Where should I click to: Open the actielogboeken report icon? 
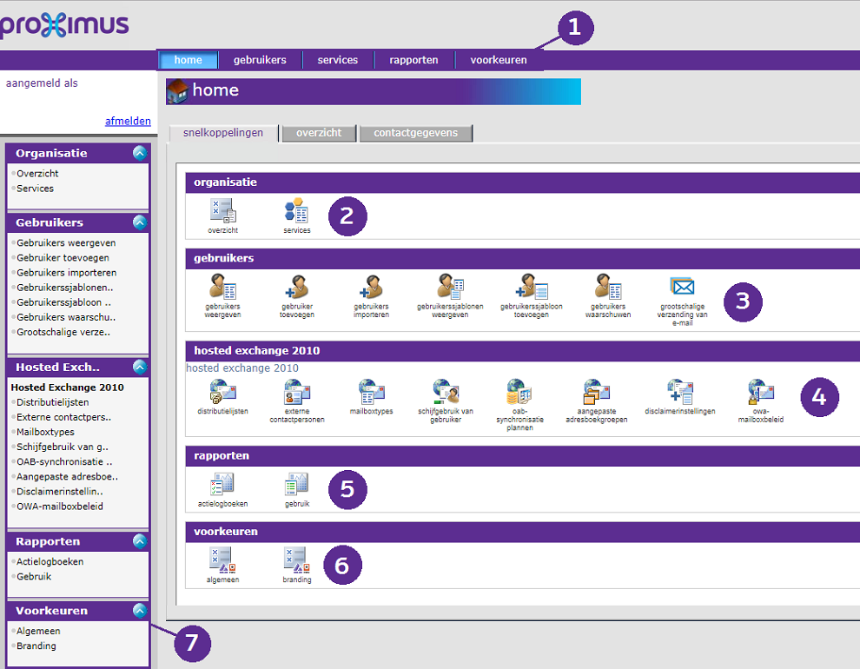point(222,485)
